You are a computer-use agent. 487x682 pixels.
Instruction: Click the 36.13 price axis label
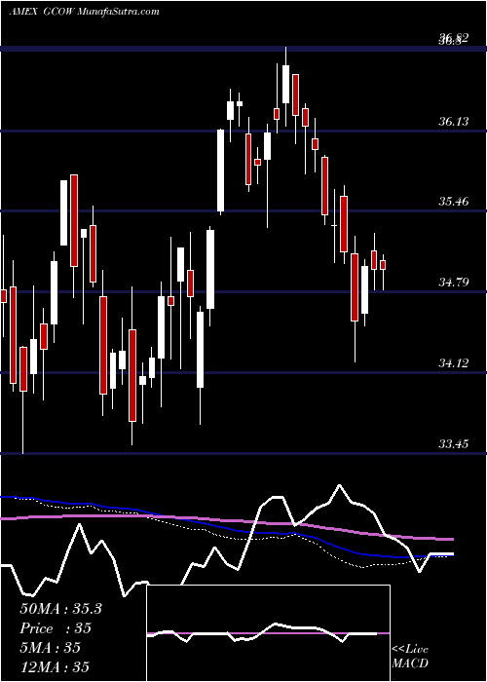click(x=454, y=122)
